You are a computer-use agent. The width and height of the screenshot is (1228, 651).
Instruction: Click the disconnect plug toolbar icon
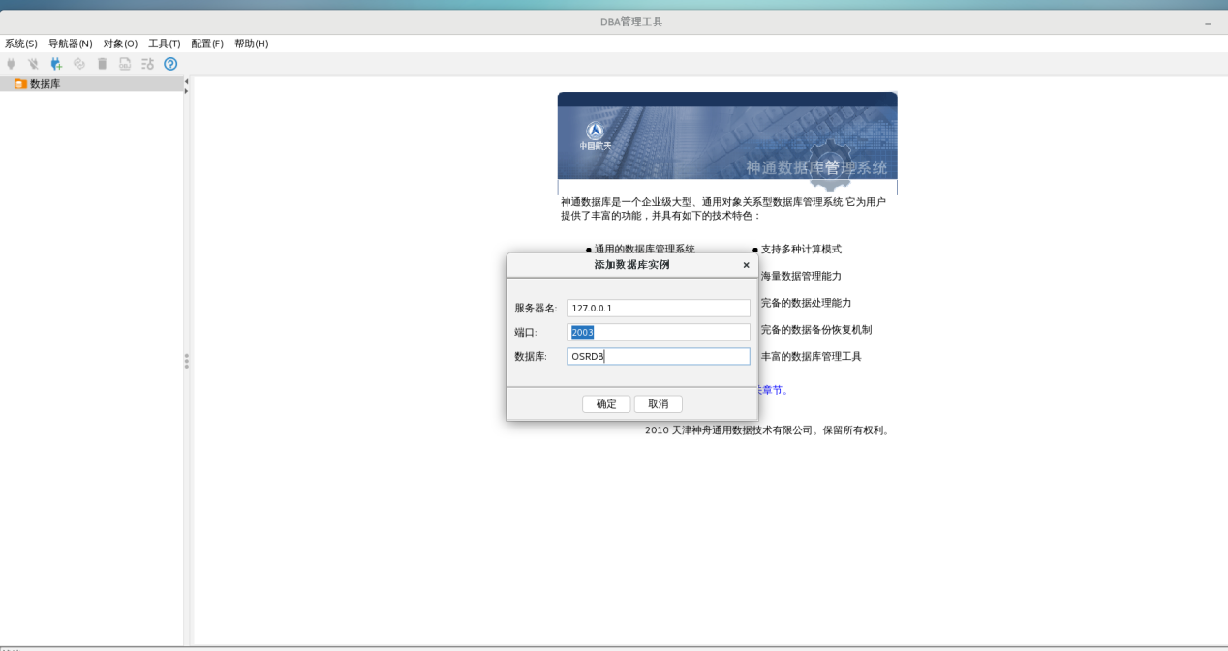click(34, 64)
